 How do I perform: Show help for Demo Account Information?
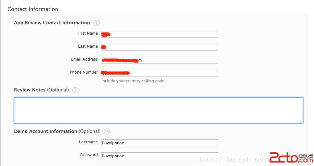pos(107,132)
